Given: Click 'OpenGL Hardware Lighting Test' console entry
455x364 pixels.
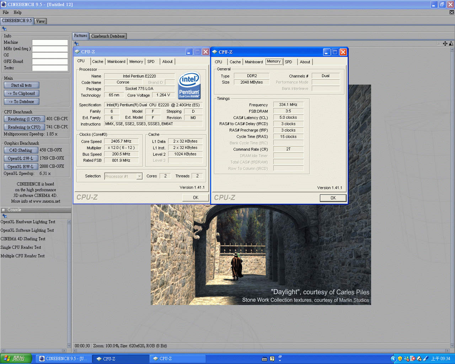Looking at the screenshot, I should pyautogui.click(x=28, y=222).
